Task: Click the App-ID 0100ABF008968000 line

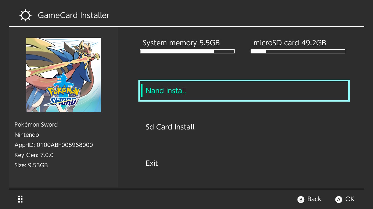Action: coord(54,145)
